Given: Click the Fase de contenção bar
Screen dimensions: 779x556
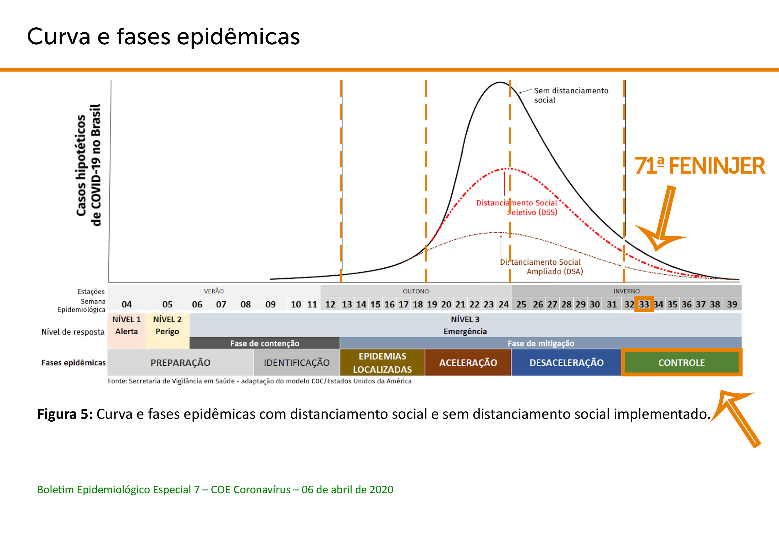Looking at the screenshot, I should click(x=264, y=343).
